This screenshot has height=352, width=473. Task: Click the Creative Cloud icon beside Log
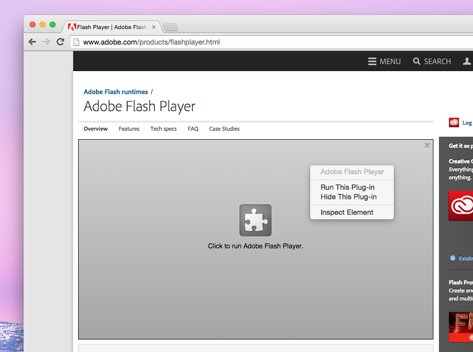tap(454, 123)
